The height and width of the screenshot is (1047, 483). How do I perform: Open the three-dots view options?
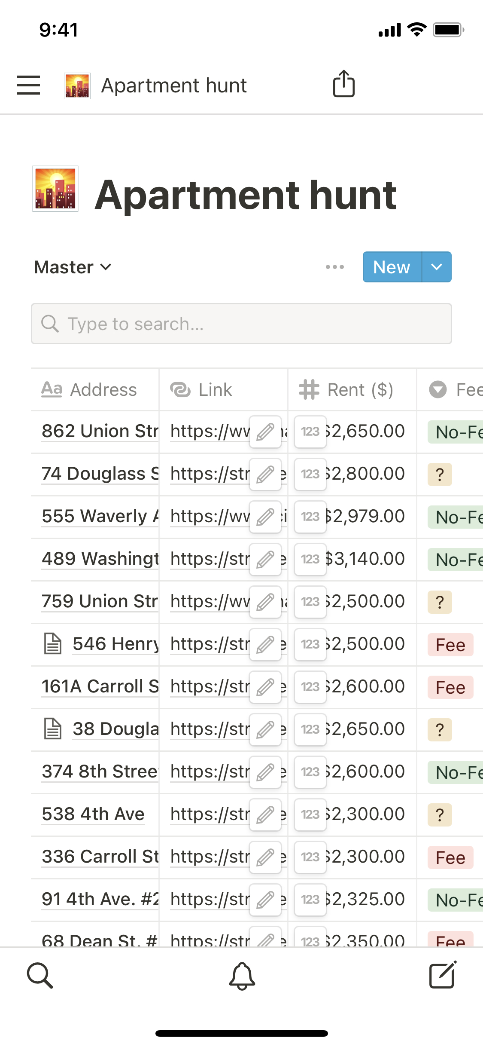pyautogui.click(x=335, y=267)
